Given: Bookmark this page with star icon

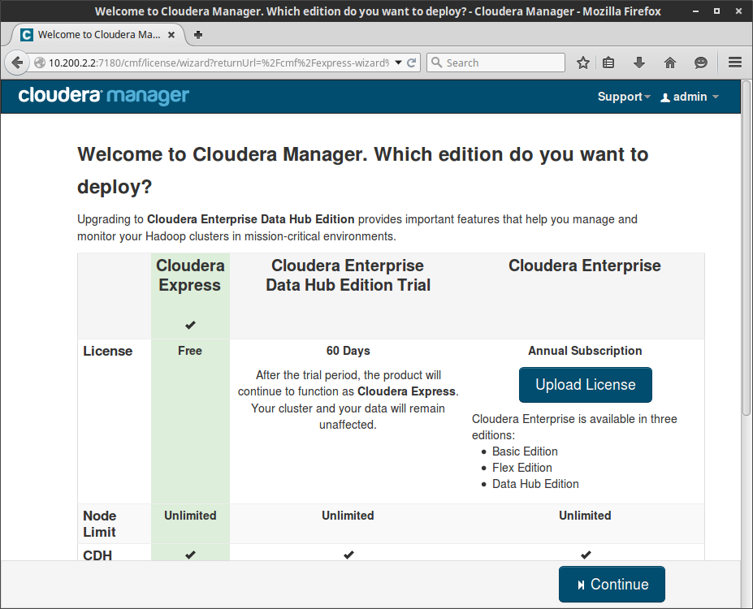Looking at the screenshot, I should 583,63.
